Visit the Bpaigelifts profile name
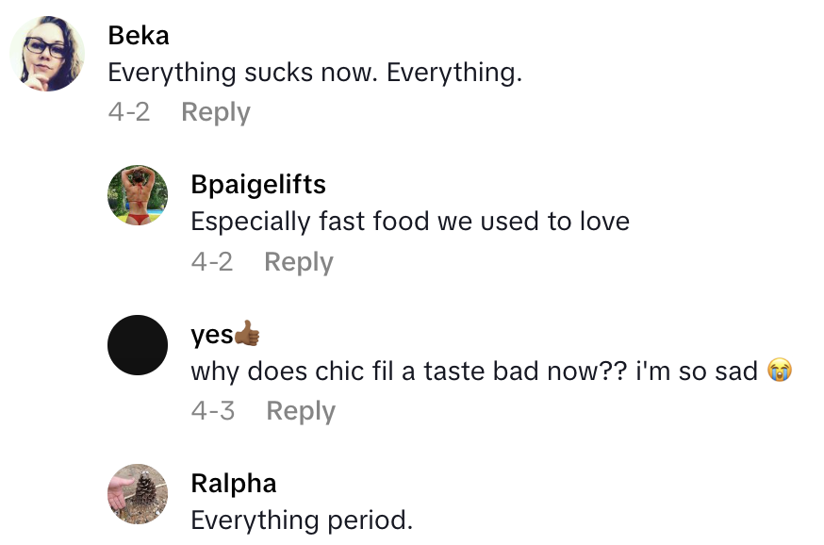Screen dimensions: 824x545 pos(258,184)
